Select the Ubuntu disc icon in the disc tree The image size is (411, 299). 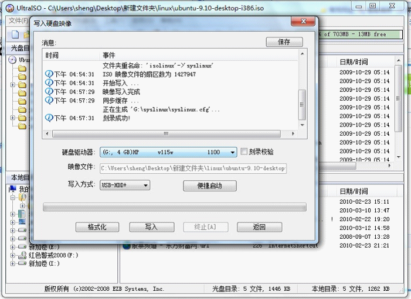coord(12,60)
